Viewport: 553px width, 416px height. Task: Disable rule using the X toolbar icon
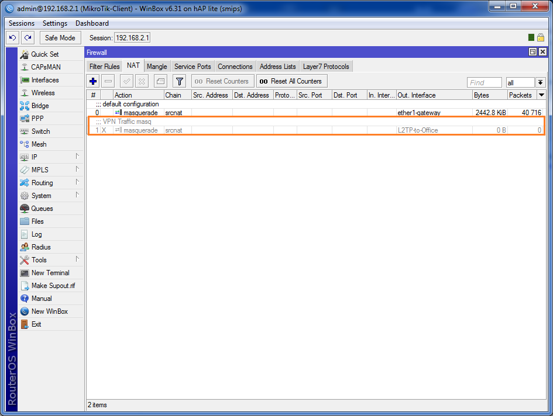(142, 81)
